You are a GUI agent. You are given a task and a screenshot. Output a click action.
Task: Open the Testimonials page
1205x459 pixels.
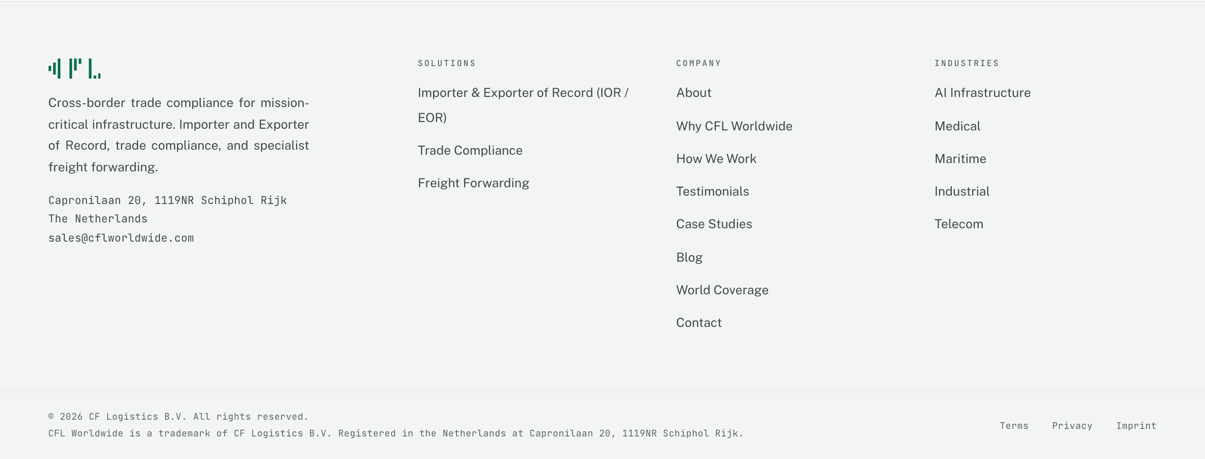[x=713, y=191]
